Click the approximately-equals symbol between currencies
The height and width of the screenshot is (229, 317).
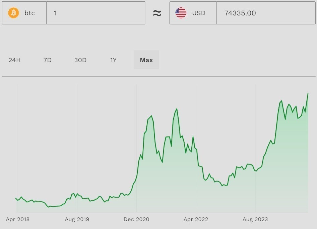157,13
